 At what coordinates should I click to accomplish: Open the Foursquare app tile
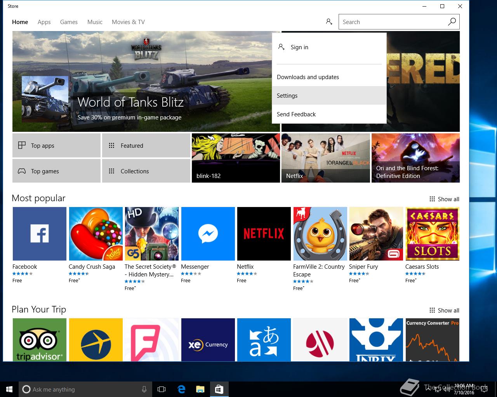151,340
